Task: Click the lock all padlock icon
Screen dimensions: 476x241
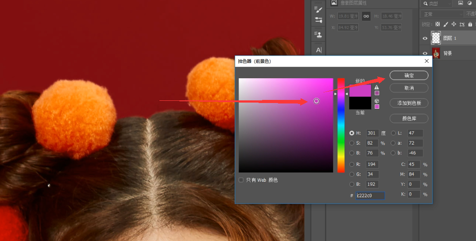Action: (470, 24)
